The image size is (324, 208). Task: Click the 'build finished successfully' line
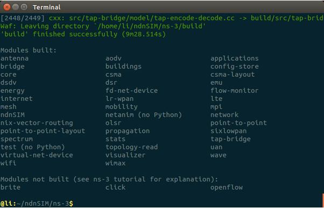[83, 34]
